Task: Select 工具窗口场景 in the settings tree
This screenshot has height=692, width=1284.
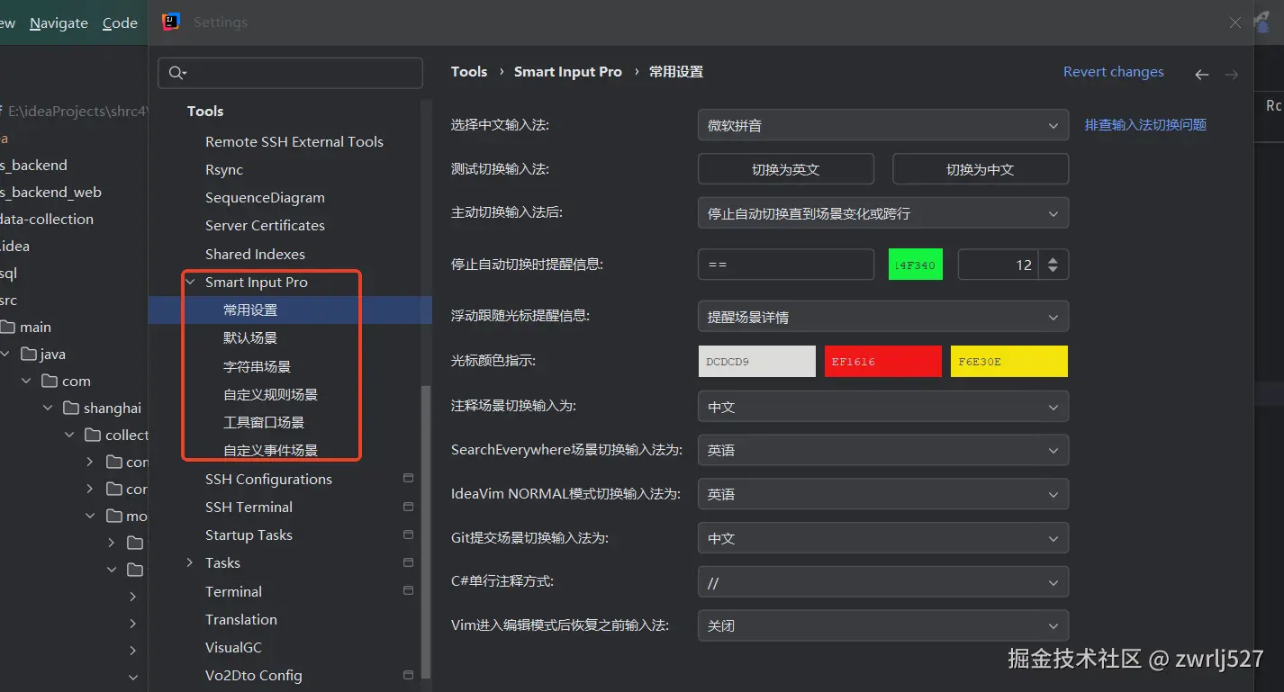Action: pyautogui.click(x=264, y=422)
